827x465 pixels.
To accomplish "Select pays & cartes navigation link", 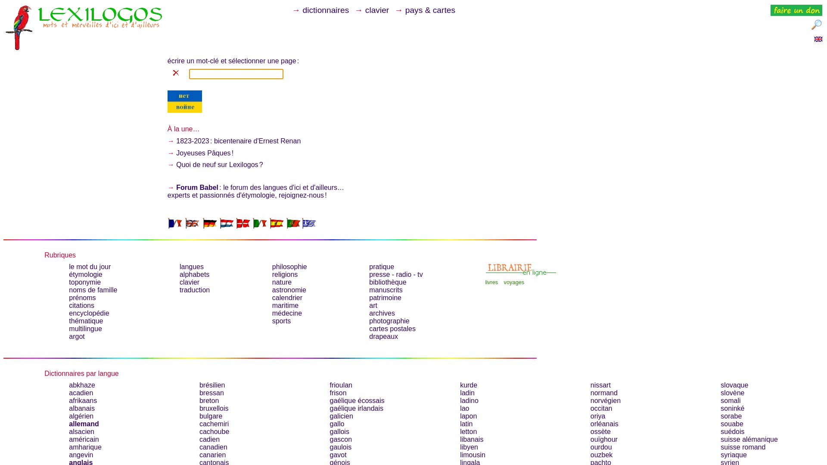I will click(x=430, y=10).
